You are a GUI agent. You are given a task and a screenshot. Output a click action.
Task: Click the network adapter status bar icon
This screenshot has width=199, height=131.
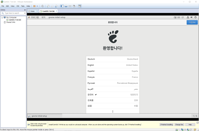coord(182,130)
